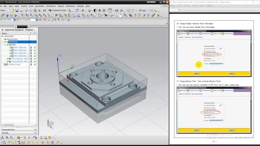Open the Edit menu
This screenshot has height=146, width=260.
coord(5,6)
